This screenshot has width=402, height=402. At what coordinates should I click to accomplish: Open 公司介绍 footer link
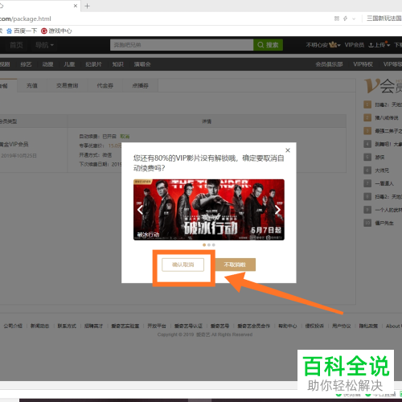(13, 326)
